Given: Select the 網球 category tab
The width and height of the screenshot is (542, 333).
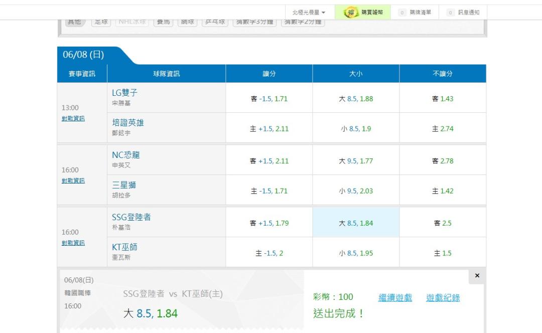Looking at the screenshot, I should click(187, 23).
